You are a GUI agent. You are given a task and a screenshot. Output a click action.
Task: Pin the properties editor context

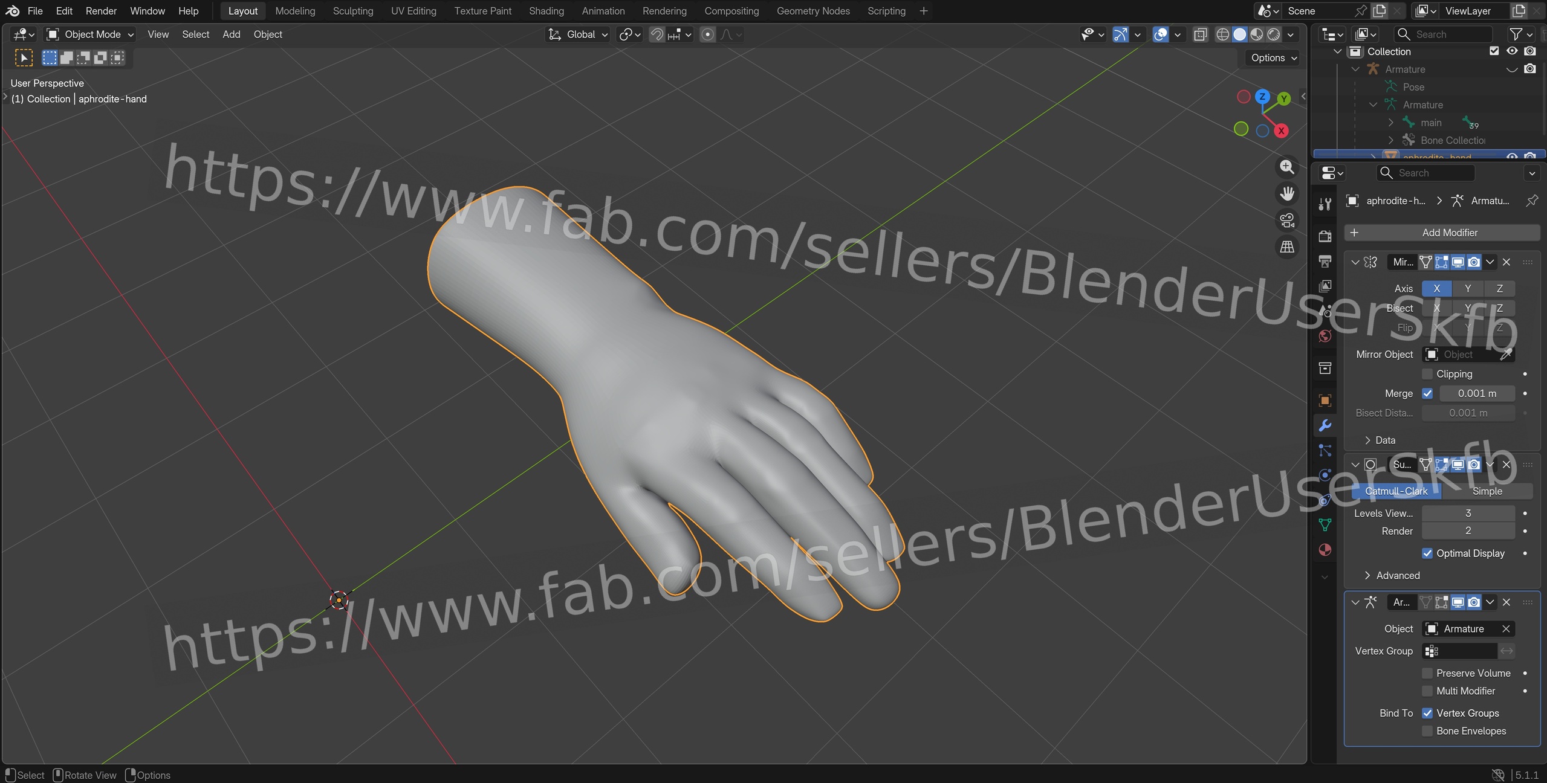click(1532, 201)
